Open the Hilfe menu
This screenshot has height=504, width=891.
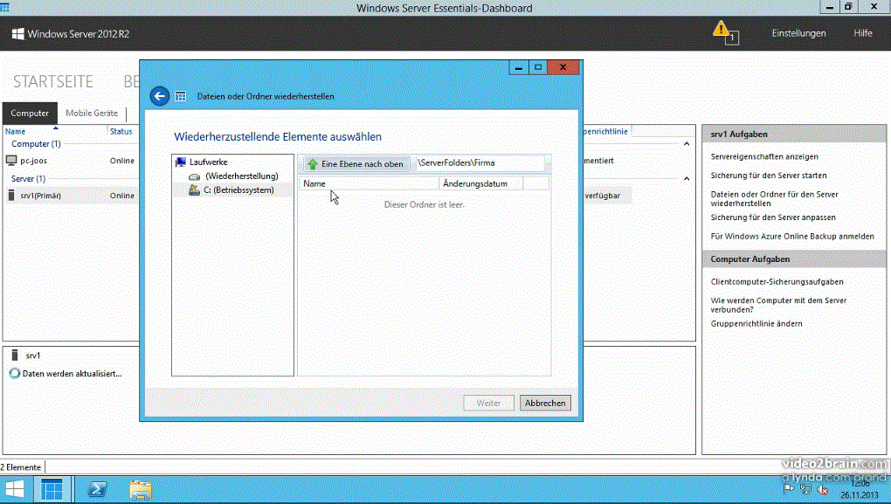tap(862, 33)
